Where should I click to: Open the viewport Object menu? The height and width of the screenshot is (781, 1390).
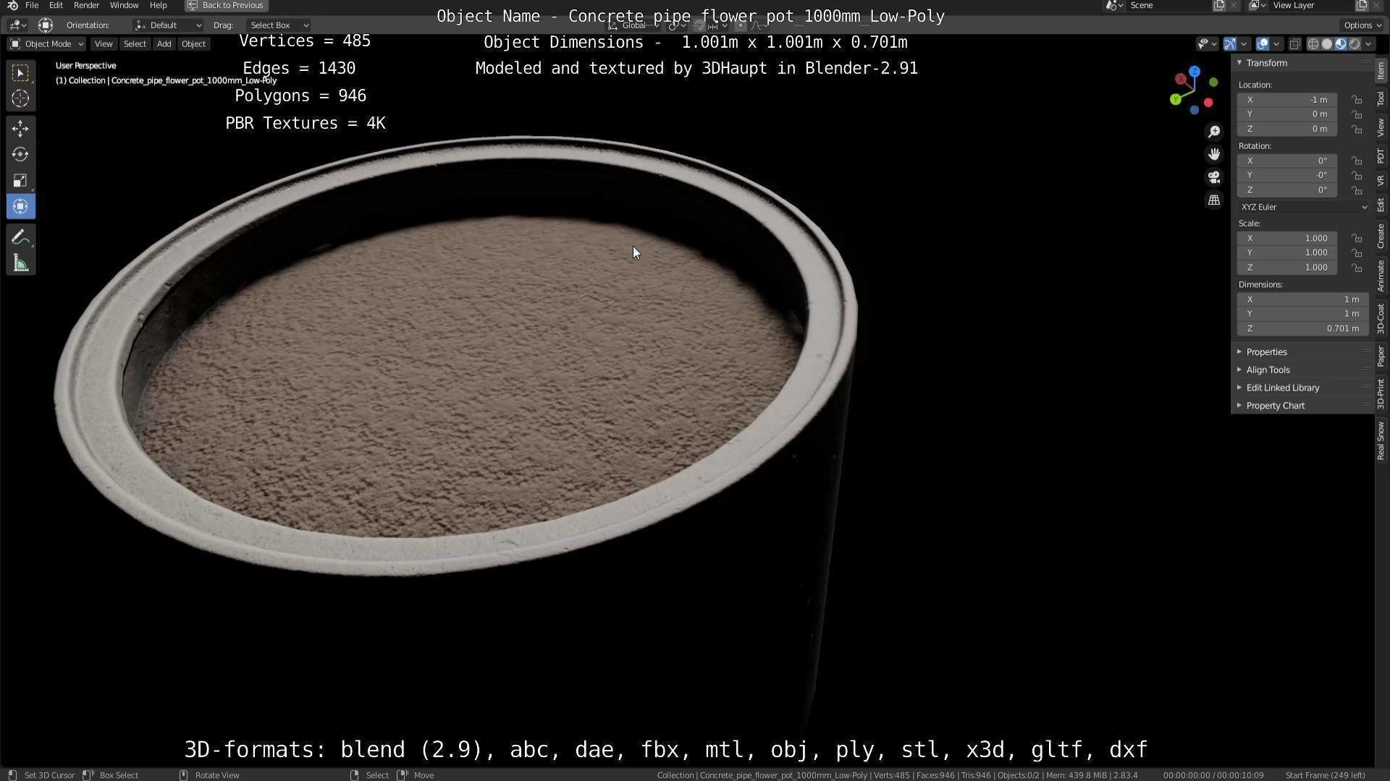coord(193,44)
